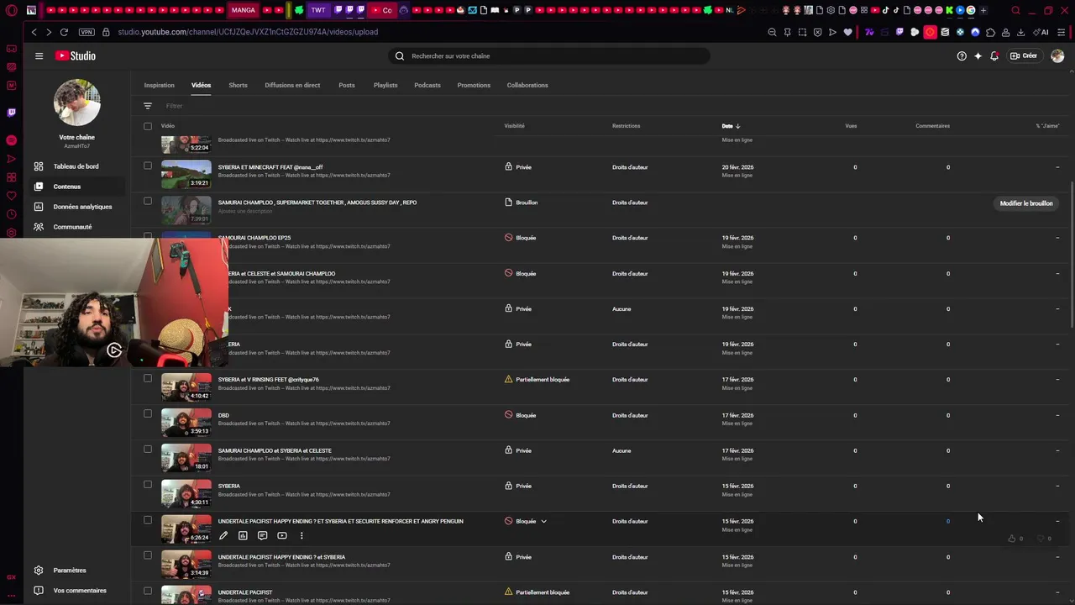The height and width of the screenshot is (605, 1075).
Task: Click the filter icon next to Filtrer
Action: [x=148, y=106]
